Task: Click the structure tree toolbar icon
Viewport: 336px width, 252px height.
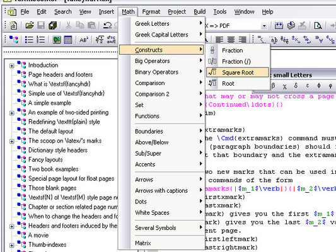Action: tap(14, 40)
